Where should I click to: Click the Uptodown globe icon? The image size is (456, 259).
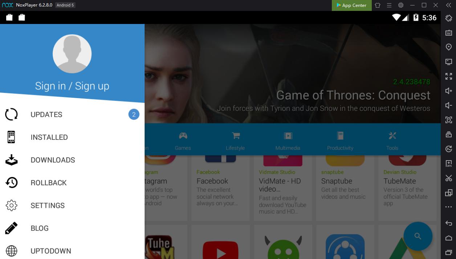point(12,251)
